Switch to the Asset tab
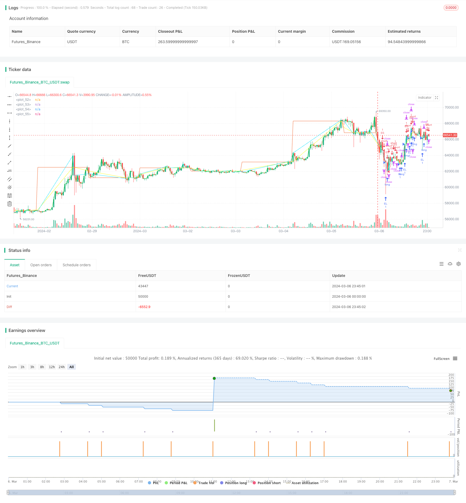 click(x=15, y=265)
